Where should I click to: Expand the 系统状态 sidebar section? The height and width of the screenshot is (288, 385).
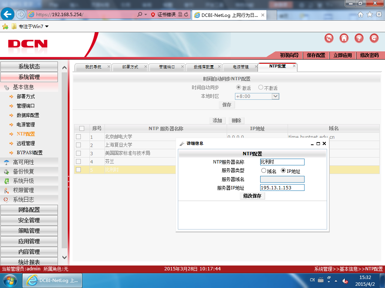pos(29,66)
